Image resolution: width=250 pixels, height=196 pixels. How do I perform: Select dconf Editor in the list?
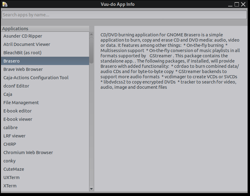tap(45, 86)
